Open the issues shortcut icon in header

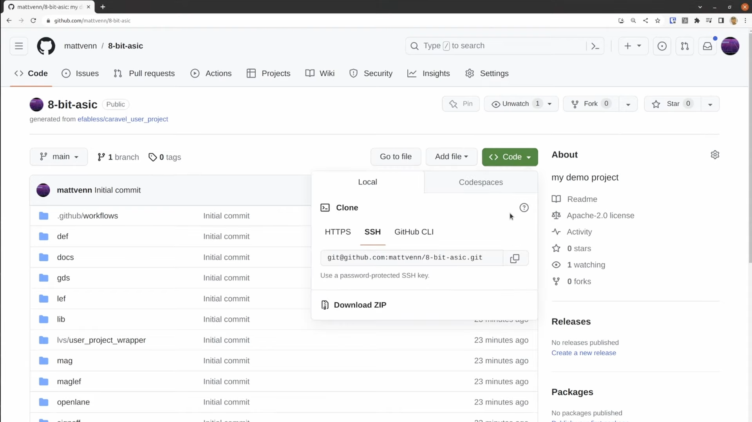662,46
